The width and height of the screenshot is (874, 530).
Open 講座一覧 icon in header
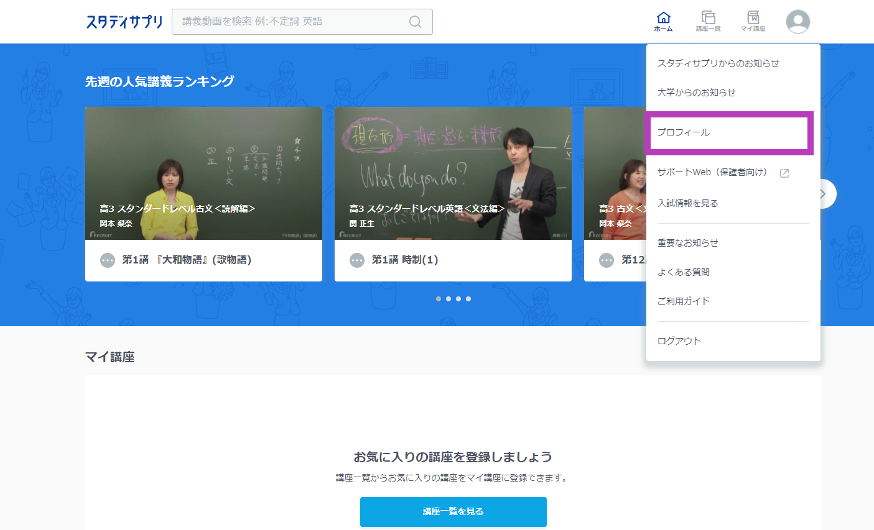[x=708, y=21]
